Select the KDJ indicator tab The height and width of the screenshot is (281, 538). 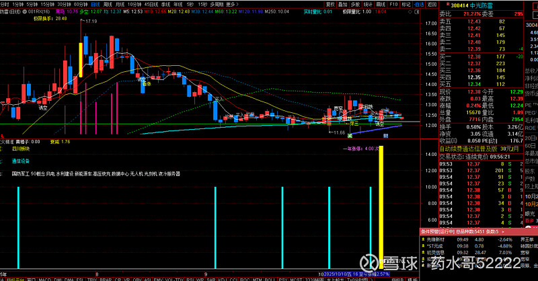223,279
